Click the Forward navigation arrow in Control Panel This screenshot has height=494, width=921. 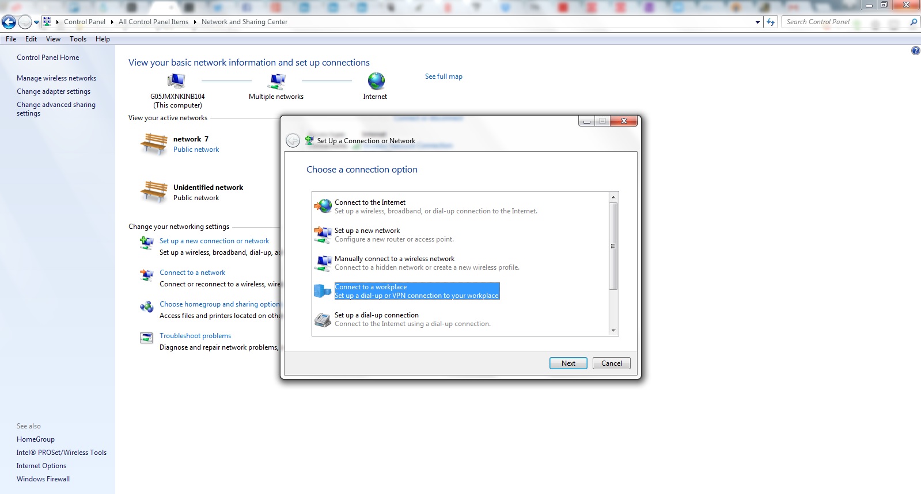click(x=25, y=22)
